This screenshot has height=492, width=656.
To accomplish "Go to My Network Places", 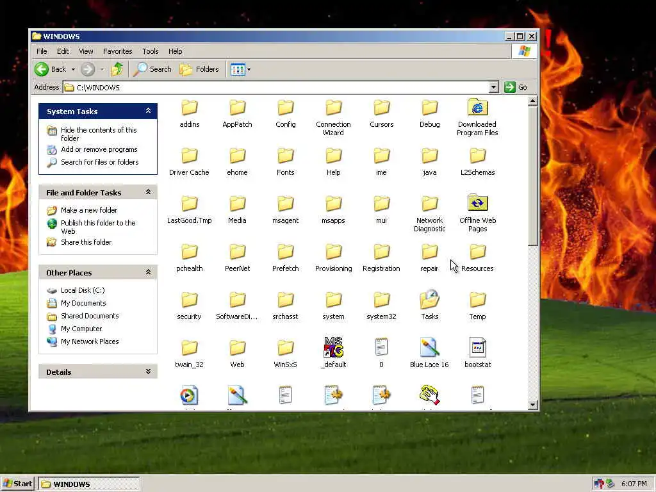I will click(x=90, y=341).
